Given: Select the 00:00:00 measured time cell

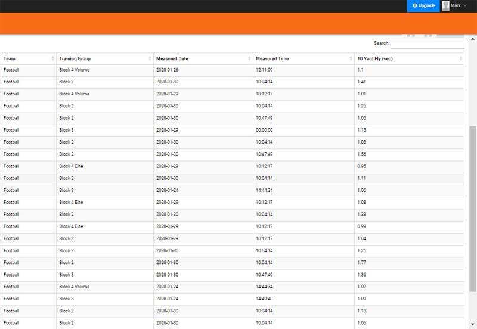Looking at the screenshot, I should pyautogui.click(x=264, y=130).
